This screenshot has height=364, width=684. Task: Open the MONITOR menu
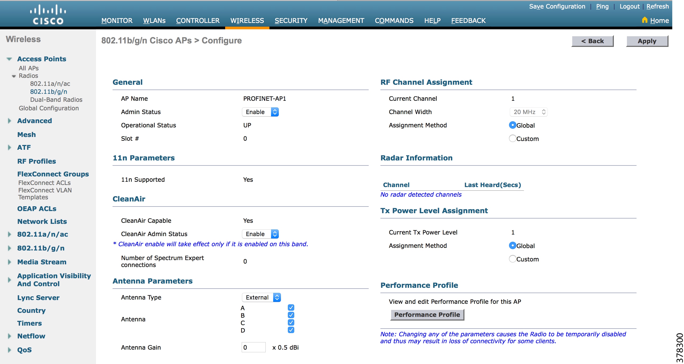117,21
